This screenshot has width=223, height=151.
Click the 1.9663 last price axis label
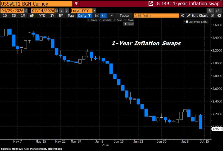(217, 129)
